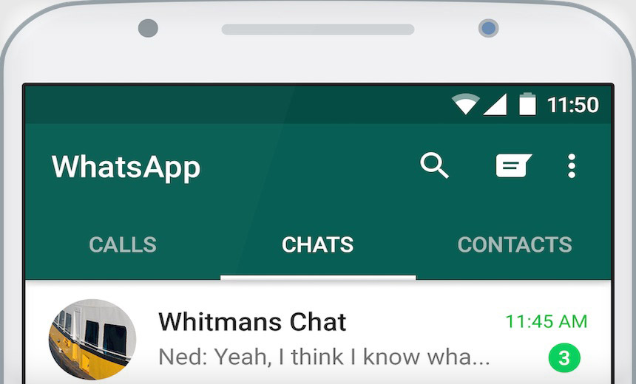Tap the phone earpiece speaker bar

pos(318,29)
